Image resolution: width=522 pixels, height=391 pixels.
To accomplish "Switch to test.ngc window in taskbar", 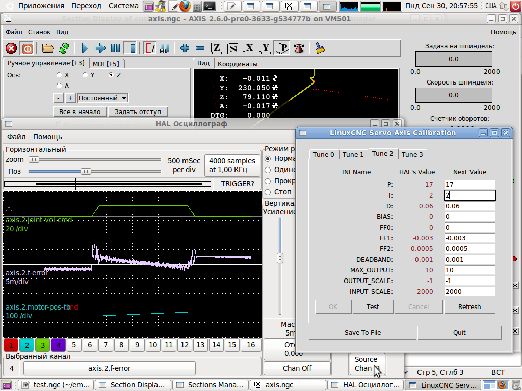I will click(x=56, y=385).
